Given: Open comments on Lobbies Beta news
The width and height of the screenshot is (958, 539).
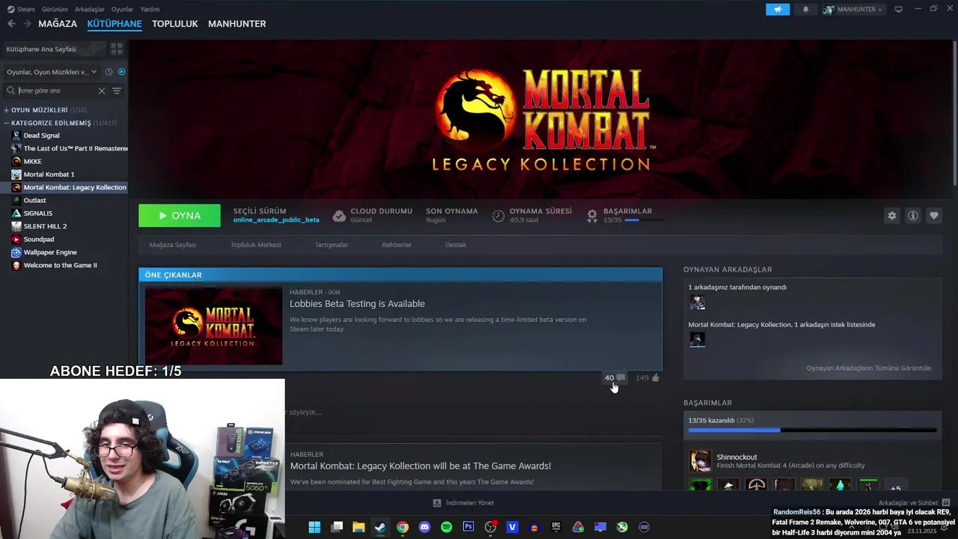Looking at the screenshot, I should point(614,378).
